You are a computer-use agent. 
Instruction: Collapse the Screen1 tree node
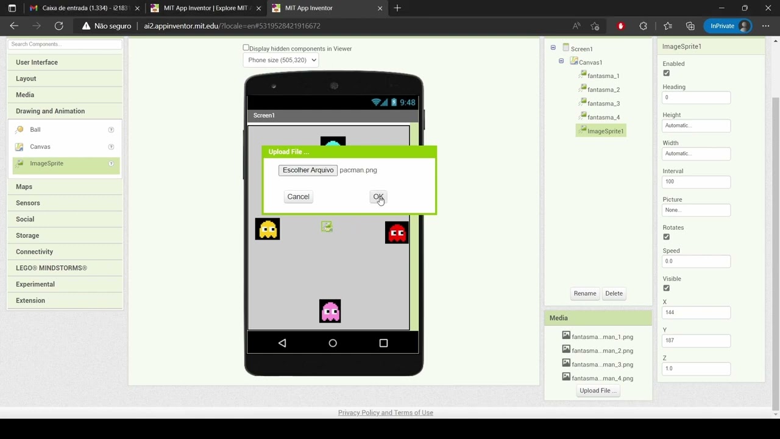[x=553, y=48]
